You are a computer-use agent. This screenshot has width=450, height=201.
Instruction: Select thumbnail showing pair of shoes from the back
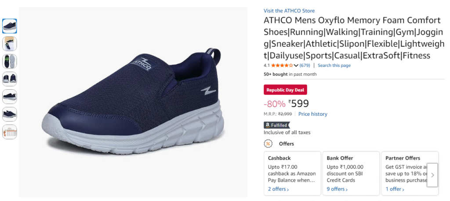tap(10, 79)
